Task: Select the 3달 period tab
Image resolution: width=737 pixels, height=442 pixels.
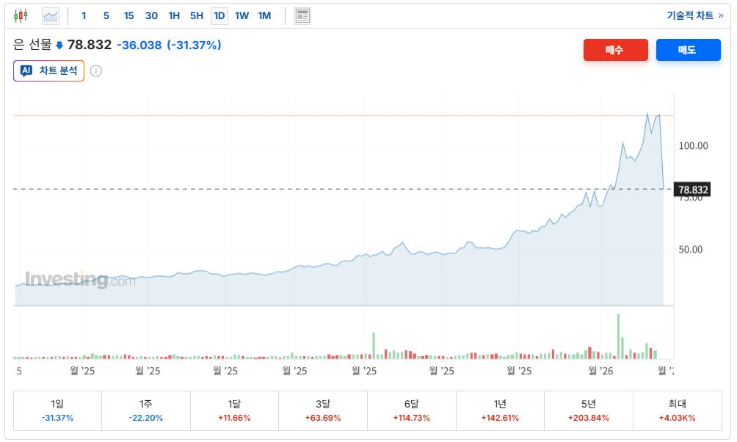Action: pos(322,410)
